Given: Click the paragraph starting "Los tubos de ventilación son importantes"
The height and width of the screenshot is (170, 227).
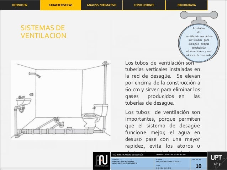Looking at the screenshot, I should (163, 131).
